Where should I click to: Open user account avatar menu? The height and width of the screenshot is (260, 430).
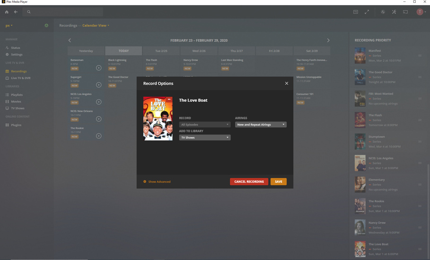[421, 12]
